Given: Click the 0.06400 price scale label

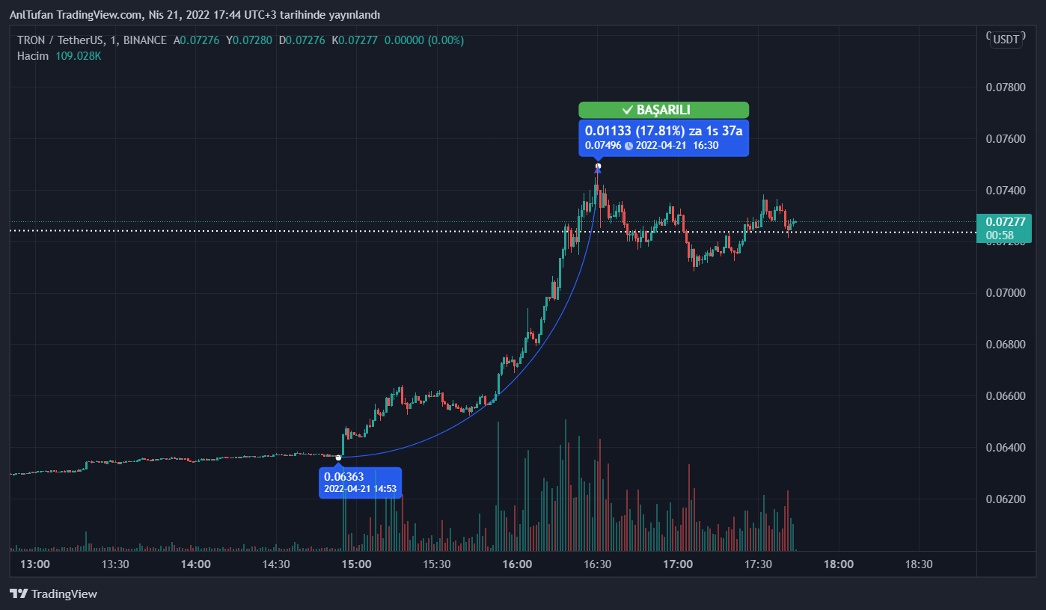Looking at the screenshot, I should coord(1005,448).
